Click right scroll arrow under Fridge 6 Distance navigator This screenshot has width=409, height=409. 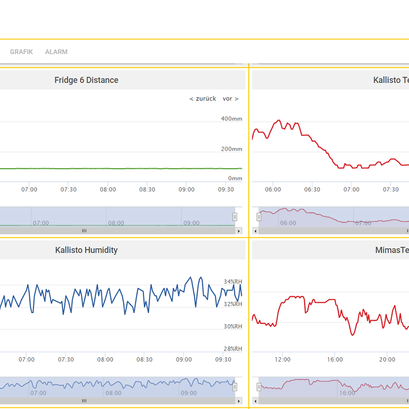point(239,231)
